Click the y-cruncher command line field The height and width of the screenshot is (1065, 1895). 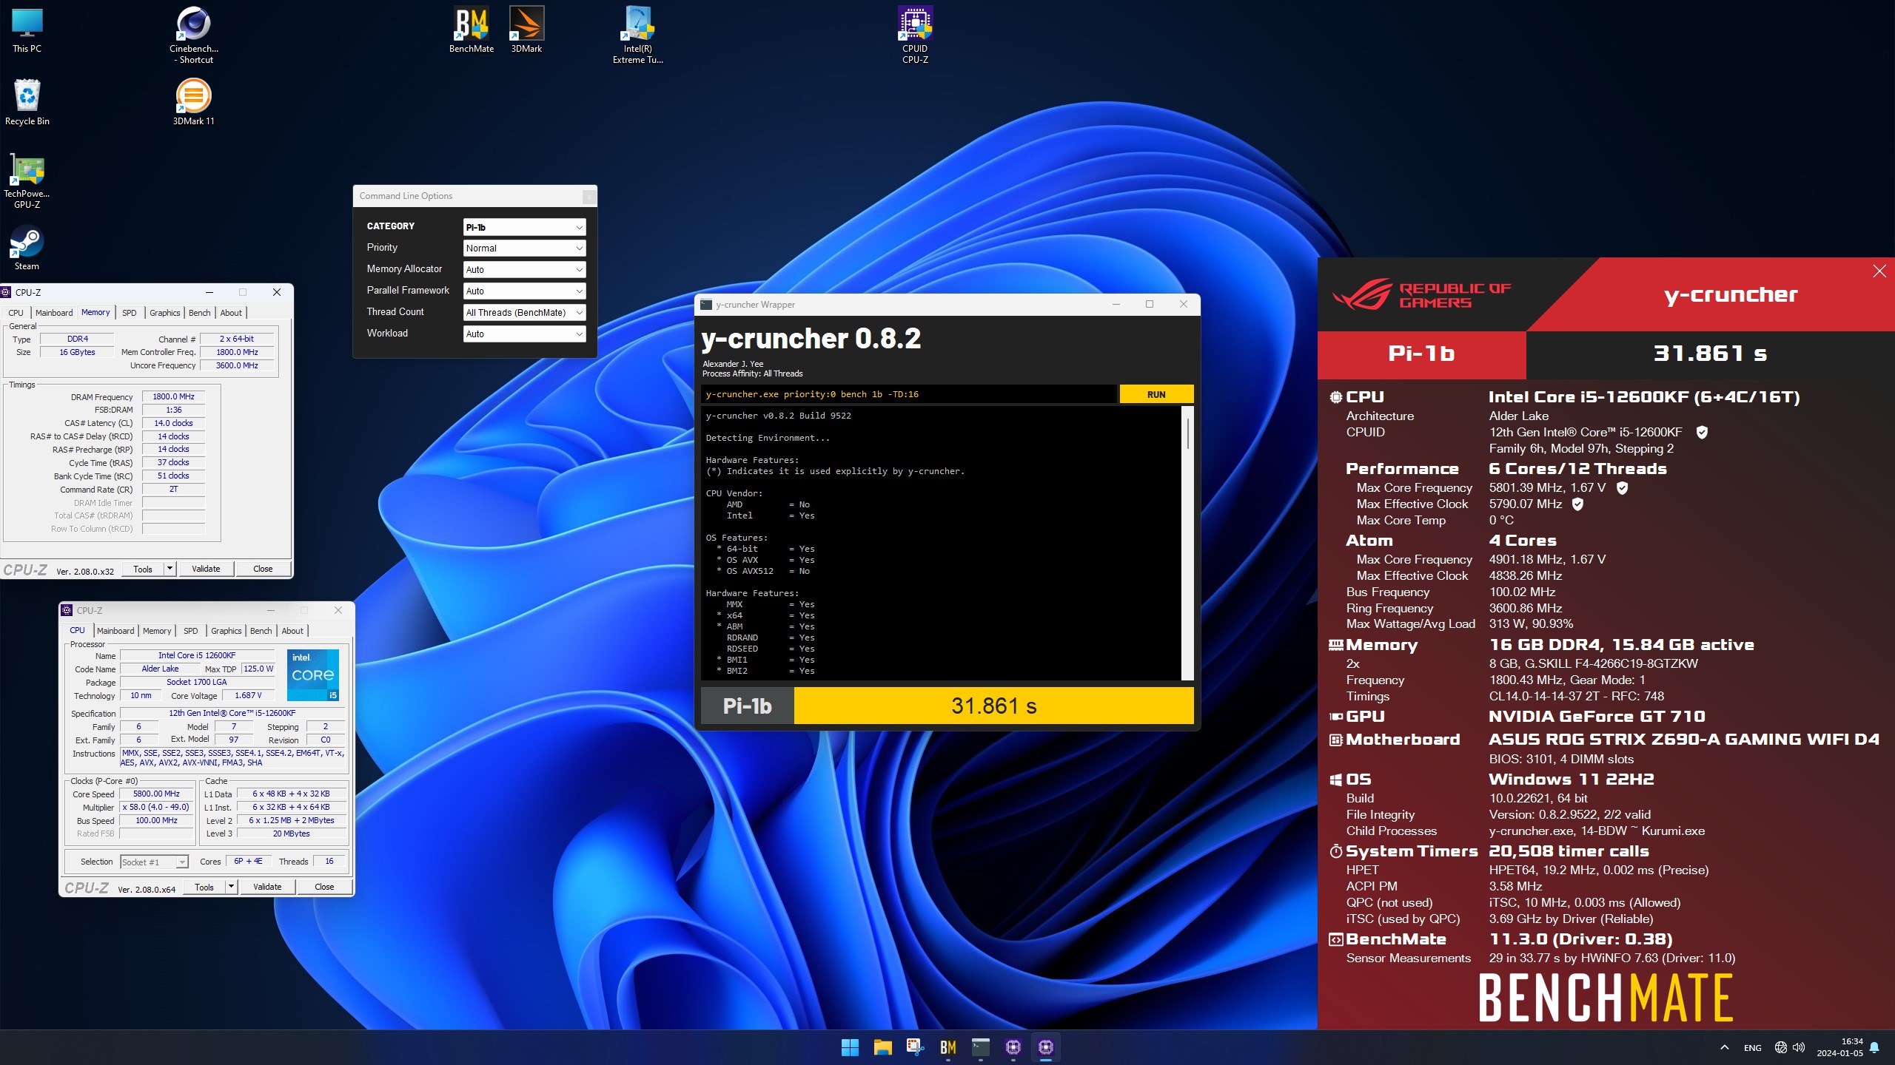click(909, 394)
